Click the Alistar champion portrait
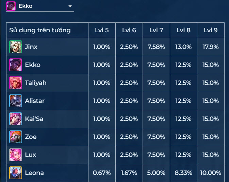229x182 pixels. pos(16,101)
